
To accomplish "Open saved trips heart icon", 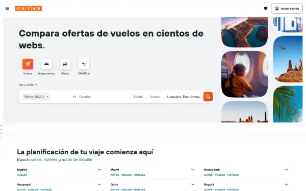I will tap(265, 9).
